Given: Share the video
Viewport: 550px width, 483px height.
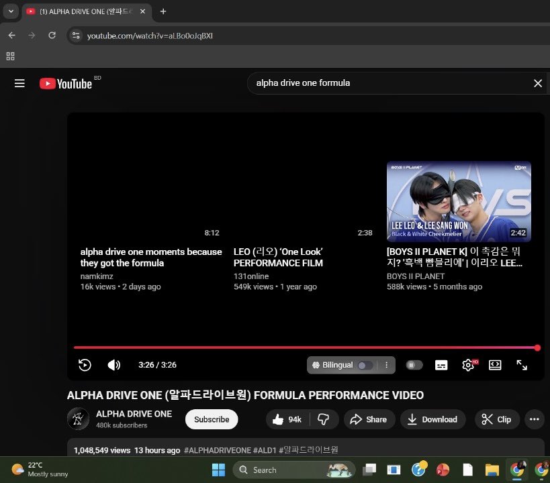Looking at the screenshot, I should pyautogui.click(x=369, y=419).
